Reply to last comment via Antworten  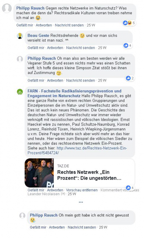[x=57, y=227]
